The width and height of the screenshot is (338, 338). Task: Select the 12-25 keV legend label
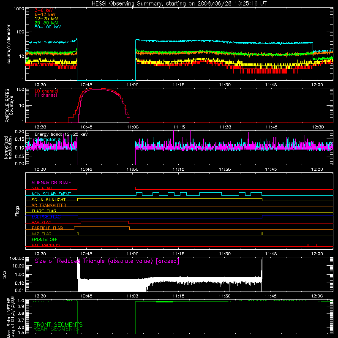tap(46, 19)
